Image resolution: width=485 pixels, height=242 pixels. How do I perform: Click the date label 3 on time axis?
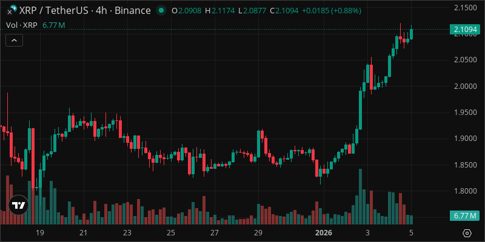(367, 233)
